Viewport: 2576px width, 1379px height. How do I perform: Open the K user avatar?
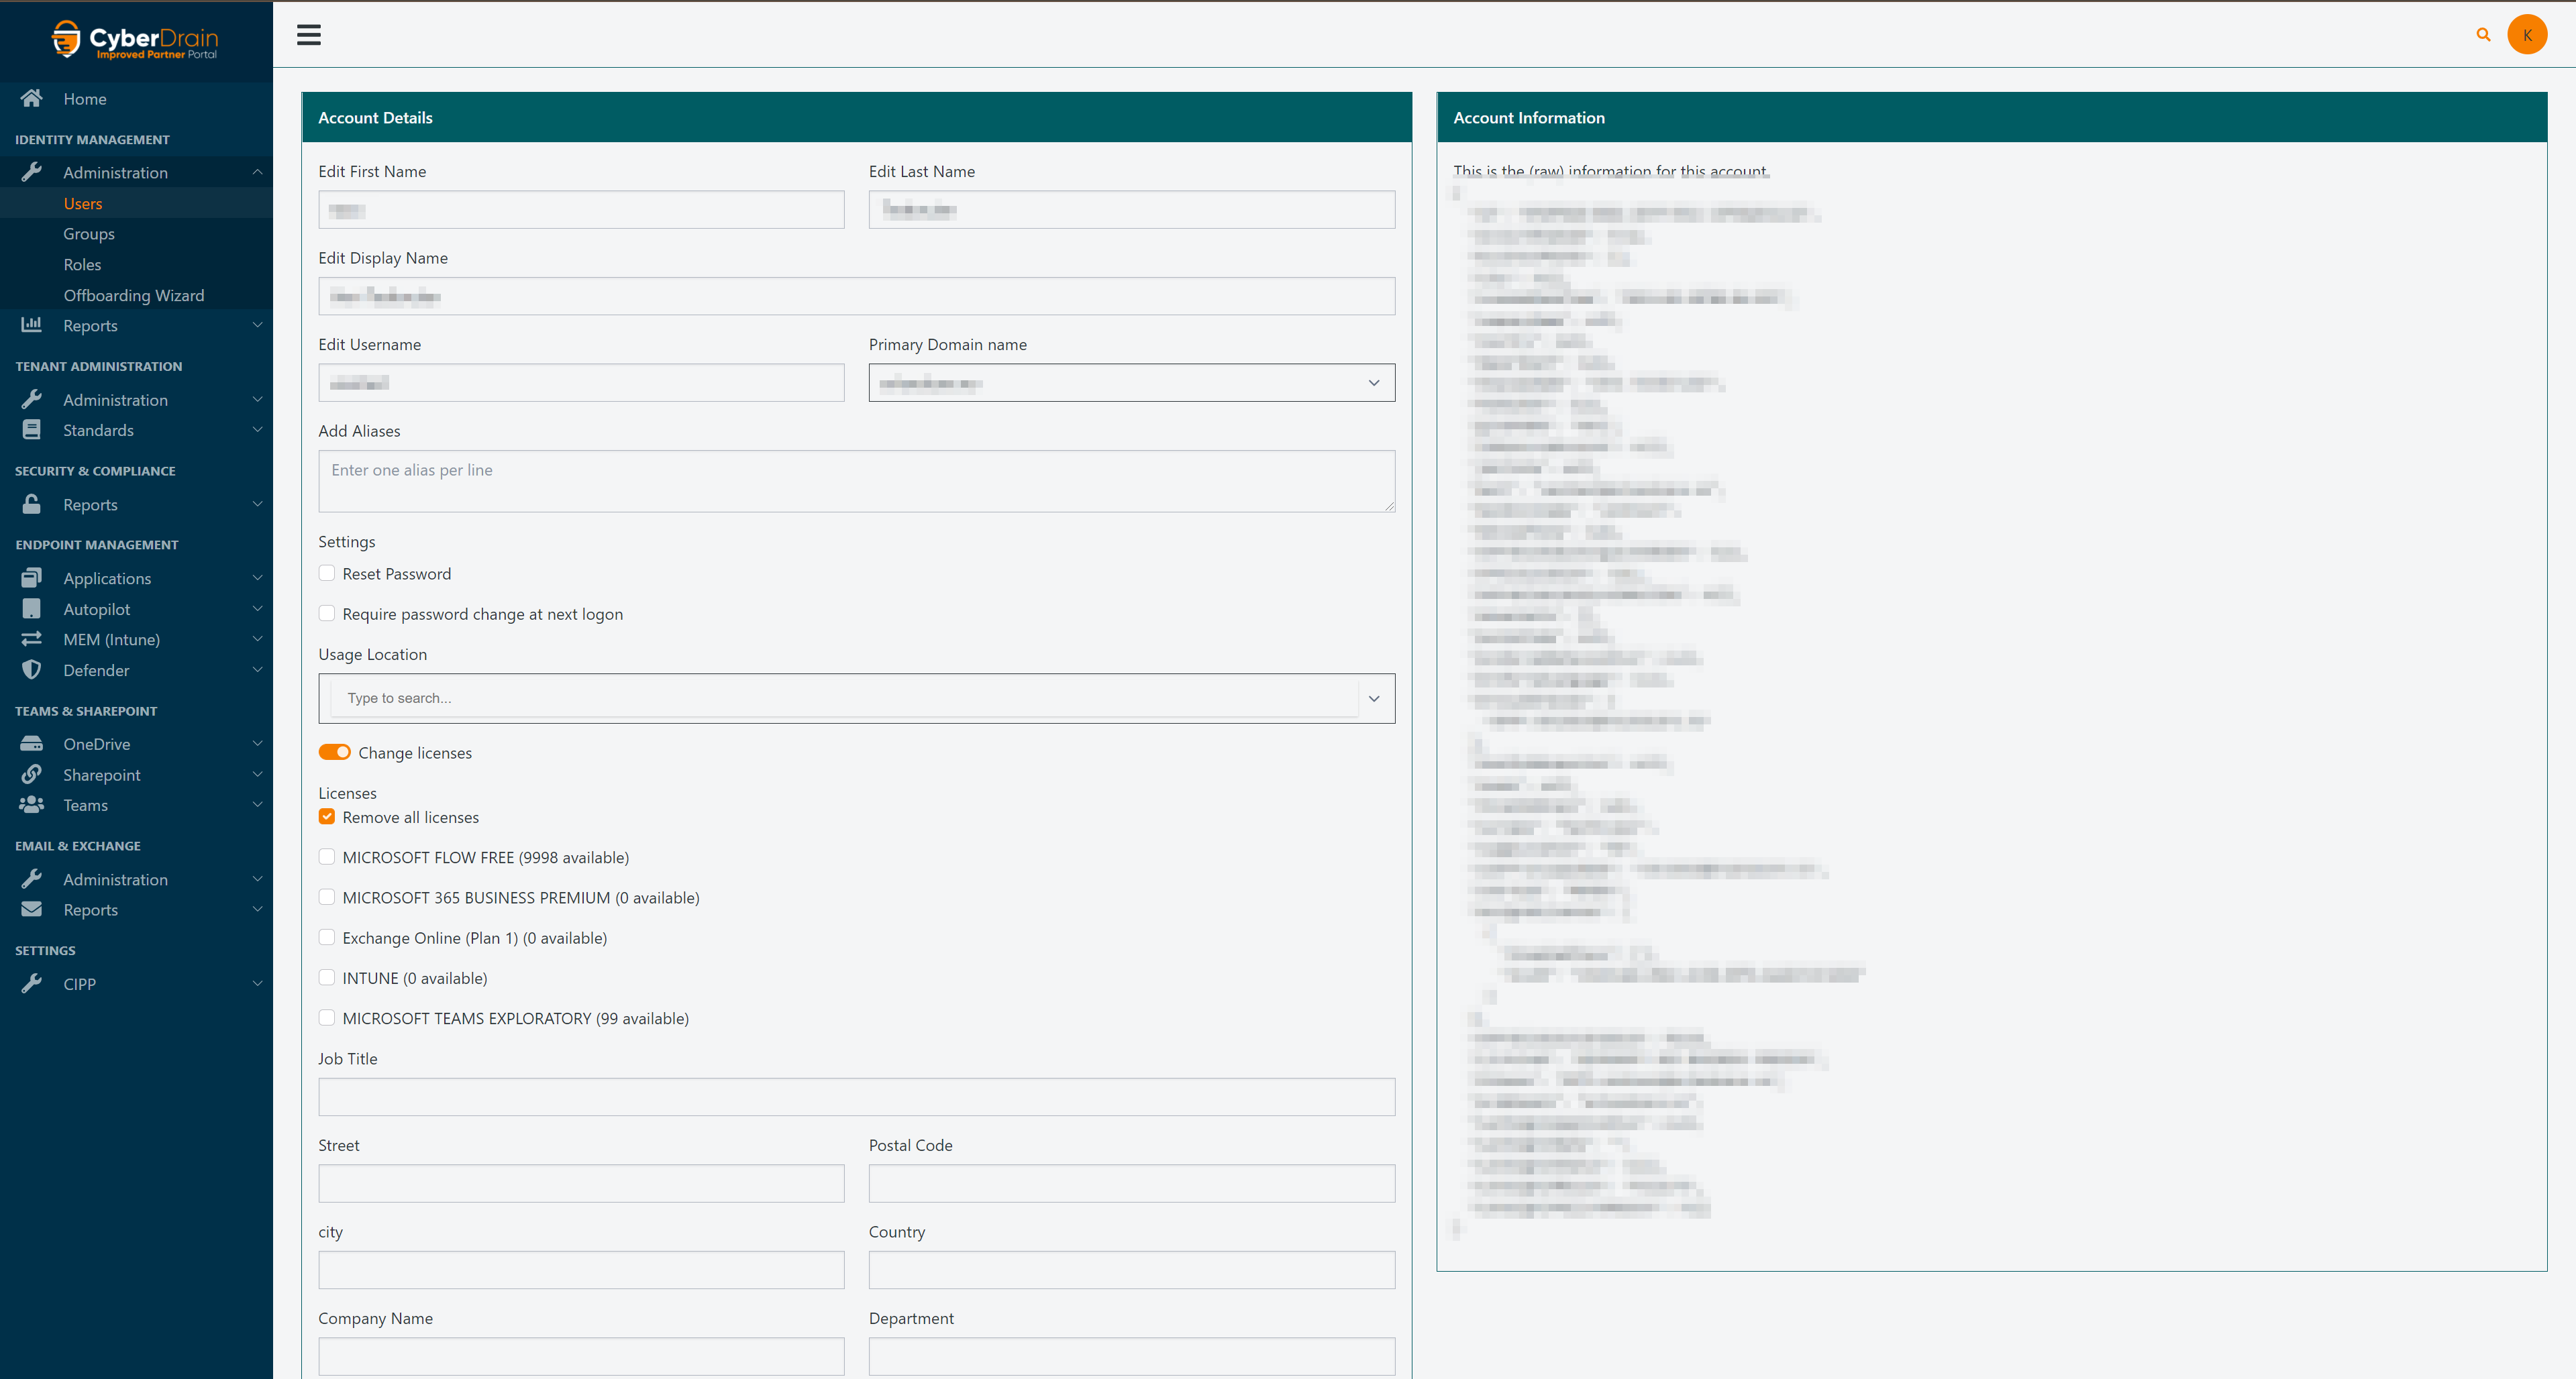coord(2527,35)
